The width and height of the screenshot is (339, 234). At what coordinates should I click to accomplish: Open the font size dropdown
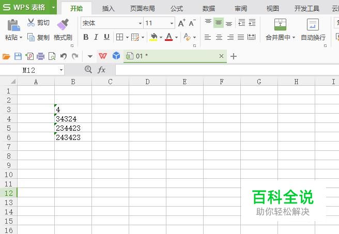point(172,23)
